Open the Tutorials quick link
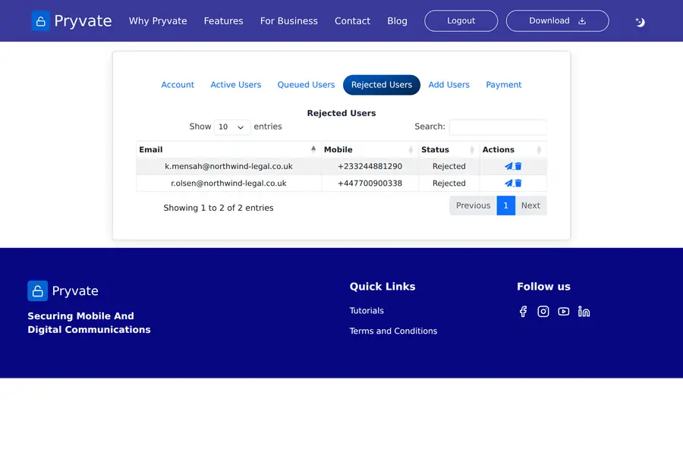This screenshot has width=683, height=458. [x=367, y=310]
